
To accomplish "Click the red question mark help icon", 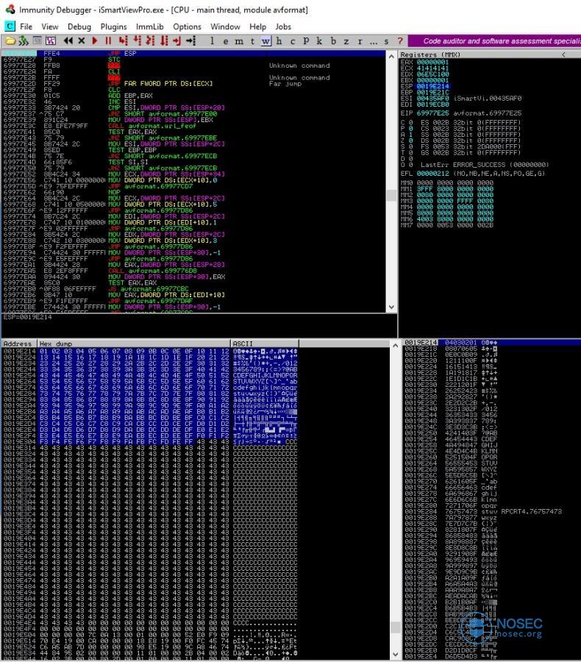I will (400, 41).
